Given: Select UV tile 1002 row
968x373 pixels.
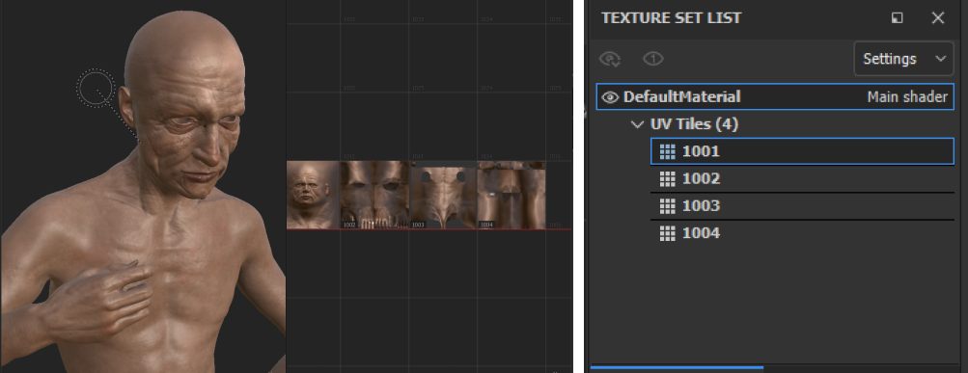Looking at the screenshot, I should click(x=802, y=179).
